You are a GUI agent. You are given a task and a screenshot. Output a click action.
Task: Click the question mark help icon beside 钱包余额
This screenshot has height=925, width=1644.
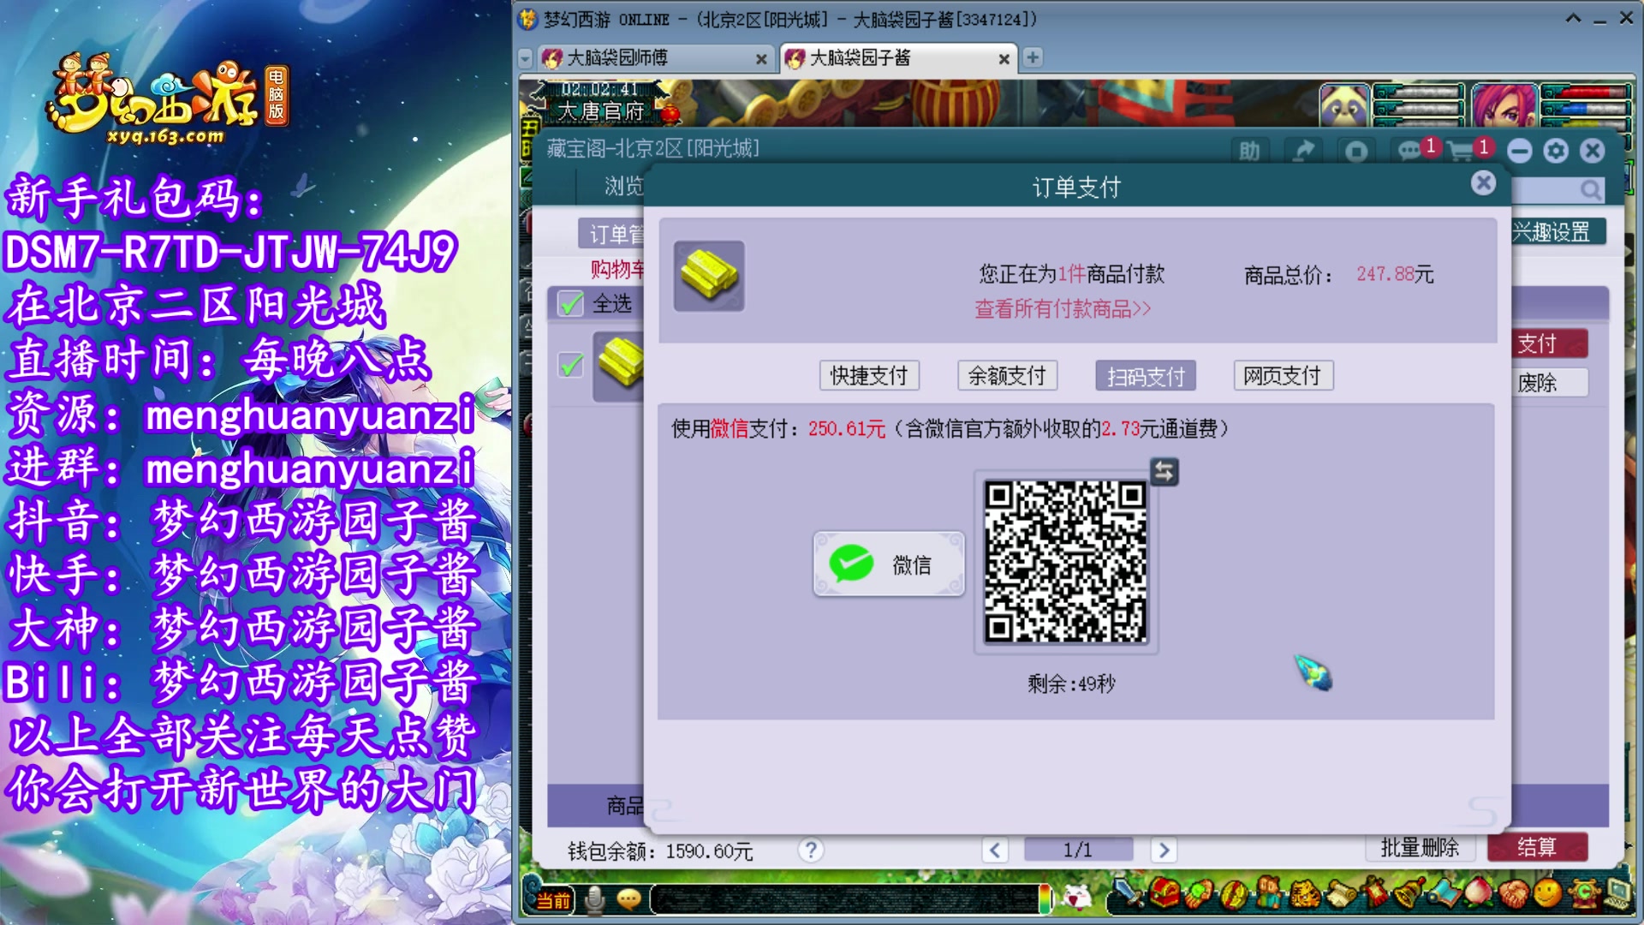pyautogui.click(x=811, y=850)
